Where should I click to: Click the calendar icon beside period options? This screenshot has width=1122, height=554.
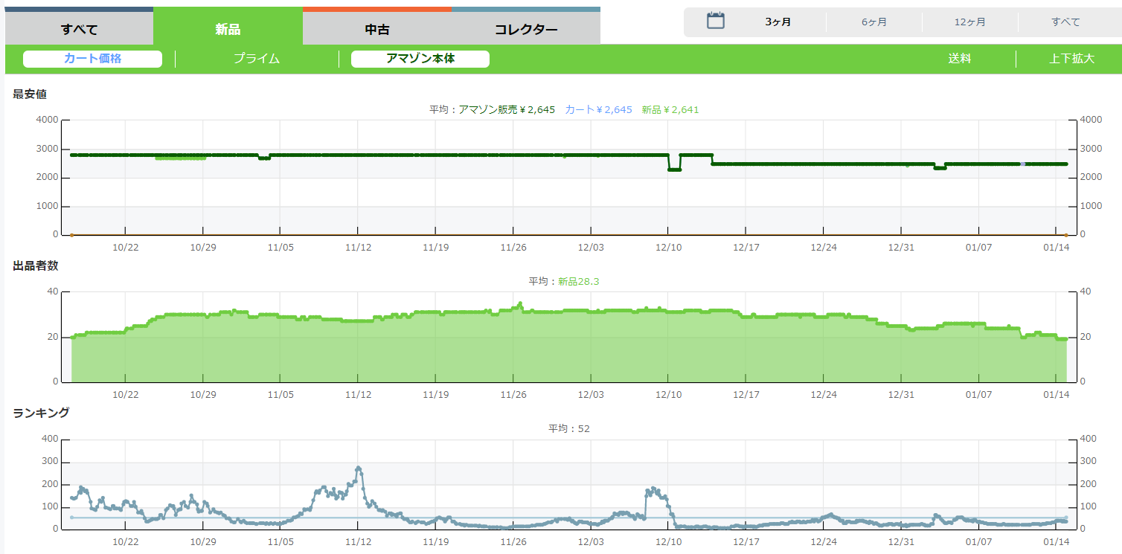pyautogui.click(x=715, y=21)
